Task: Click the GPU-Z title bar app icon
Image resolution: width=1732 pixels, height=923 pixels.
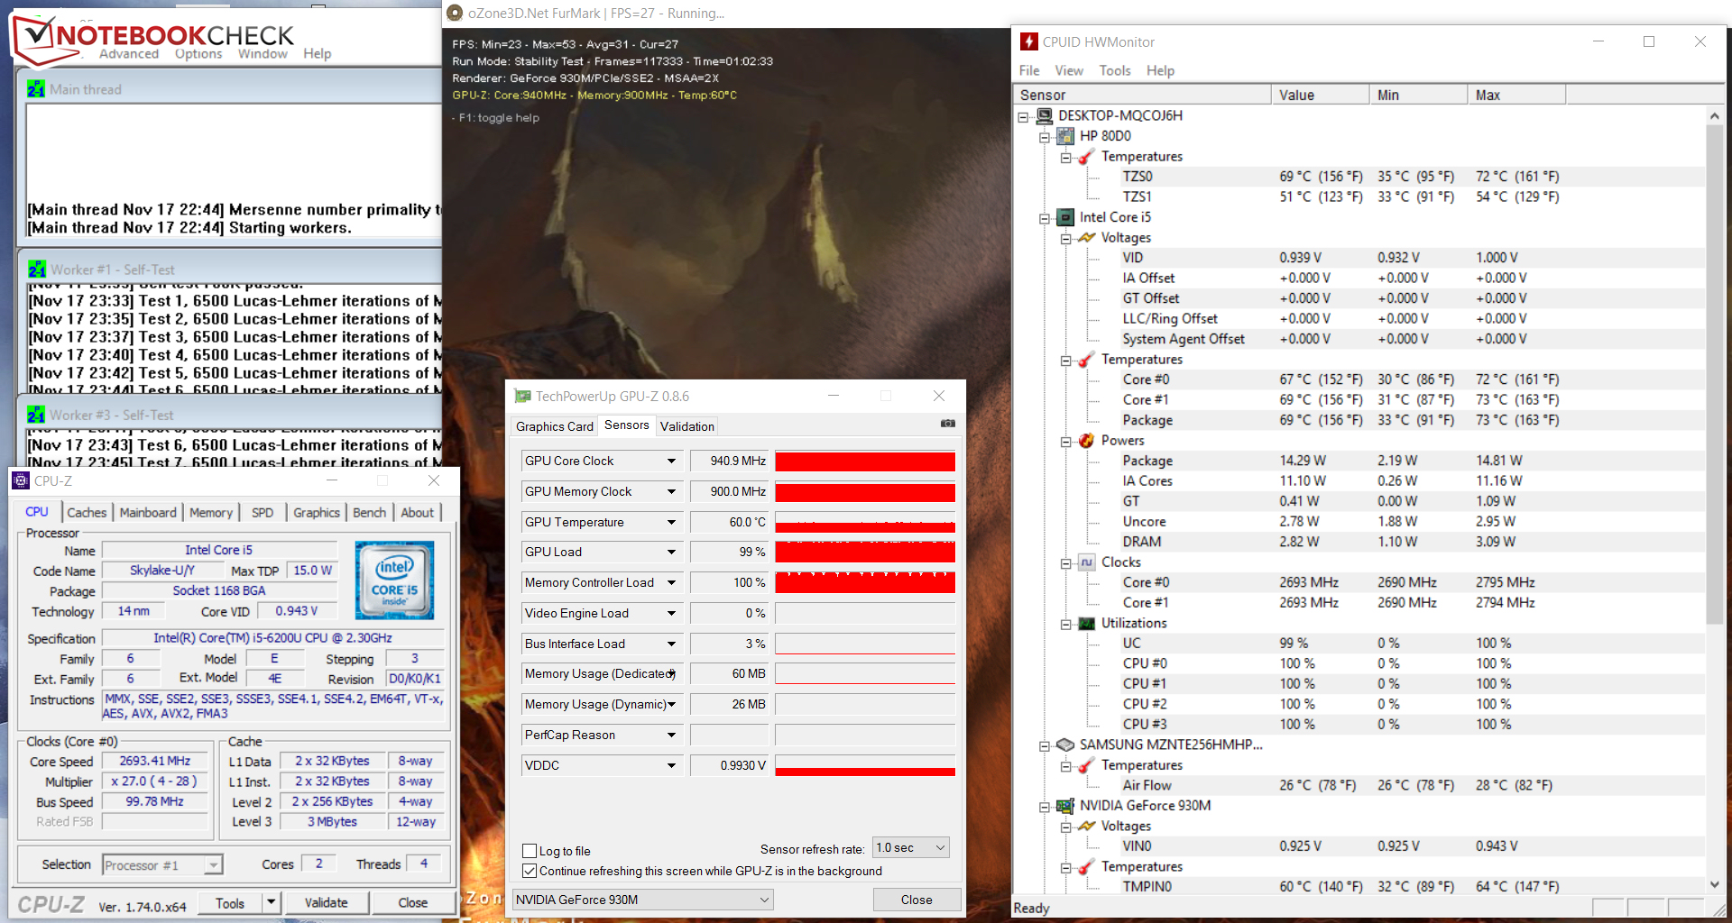Action: click(522, 396)
